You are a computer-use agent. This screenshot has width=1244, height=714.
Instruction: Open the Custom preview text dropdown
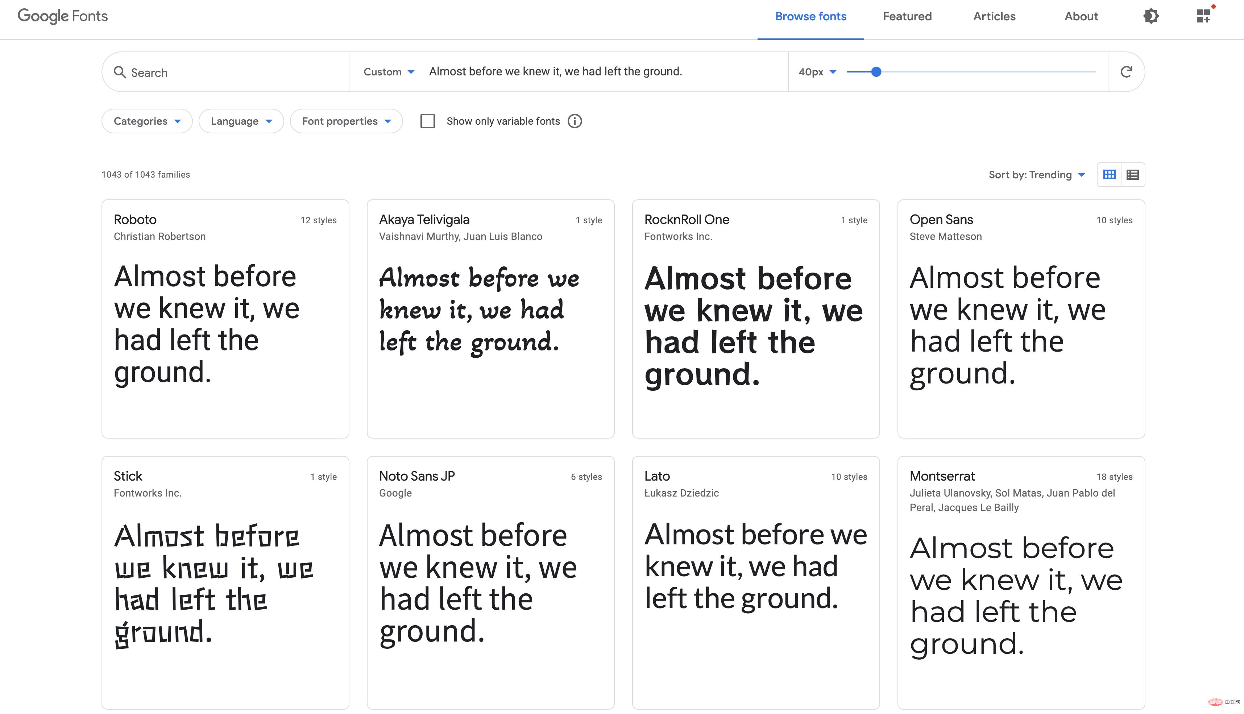click(x=389, y=72)
